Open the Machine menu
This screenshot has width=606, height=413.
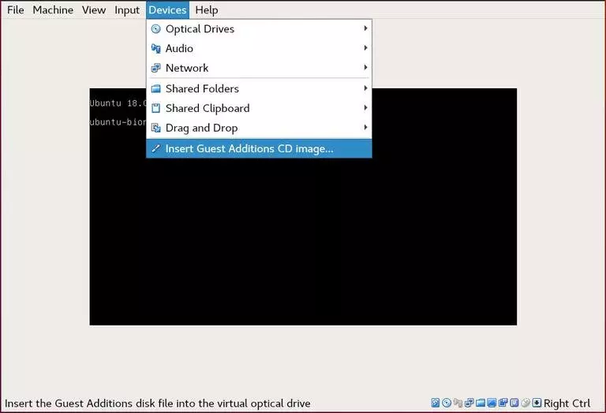53,9
